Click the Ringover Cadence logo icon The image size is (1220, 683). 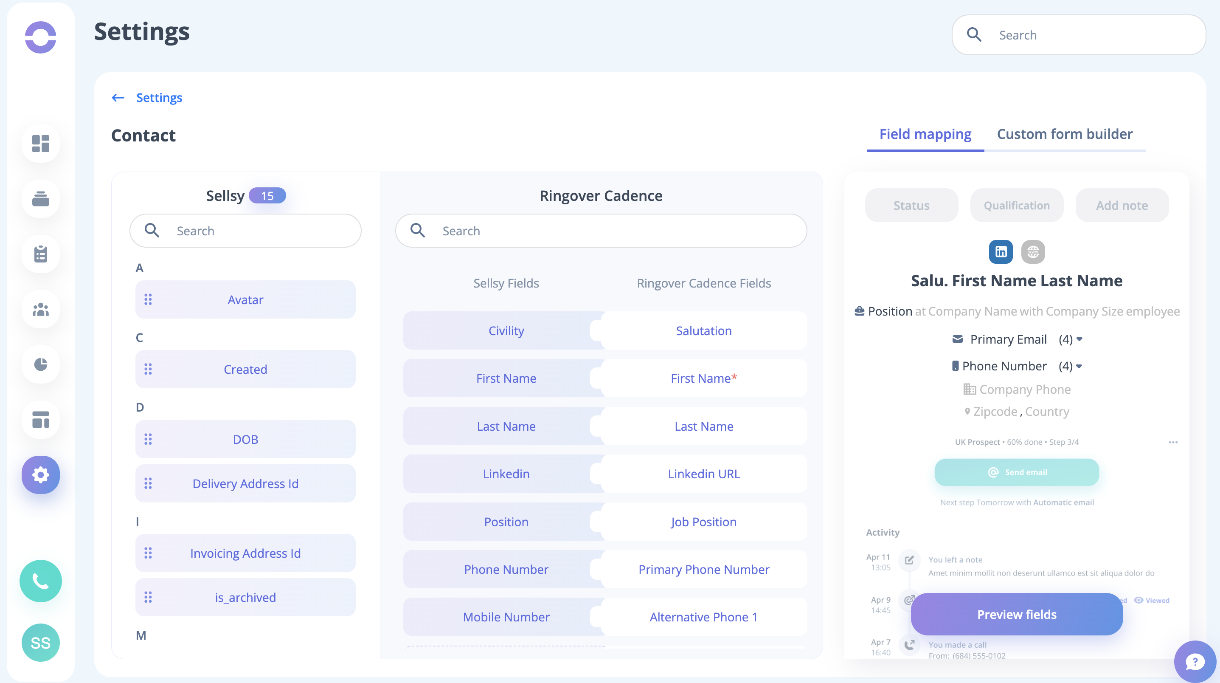41,37
